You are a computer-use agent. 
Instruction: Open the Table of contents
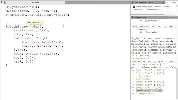tap(152, 9)
